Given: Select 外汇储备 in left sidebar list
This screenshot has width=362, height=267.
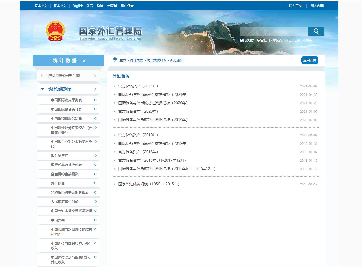Looking at the screenshot, I should [x=58, y=183].
